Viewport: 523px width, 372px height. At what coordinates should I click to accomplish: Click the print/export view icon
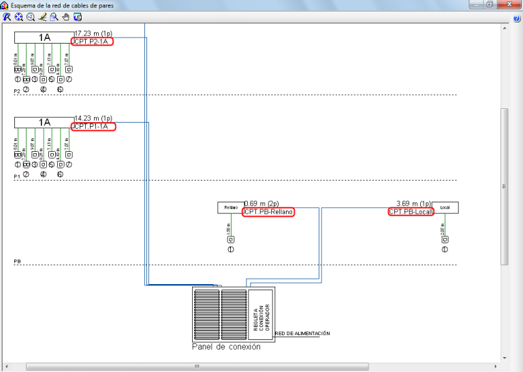tap(78, 17)
